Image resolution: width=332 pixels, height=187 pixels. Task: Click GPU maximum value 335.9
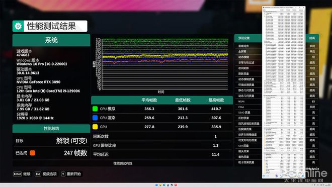pyautogui.click(x=216, y=127)
